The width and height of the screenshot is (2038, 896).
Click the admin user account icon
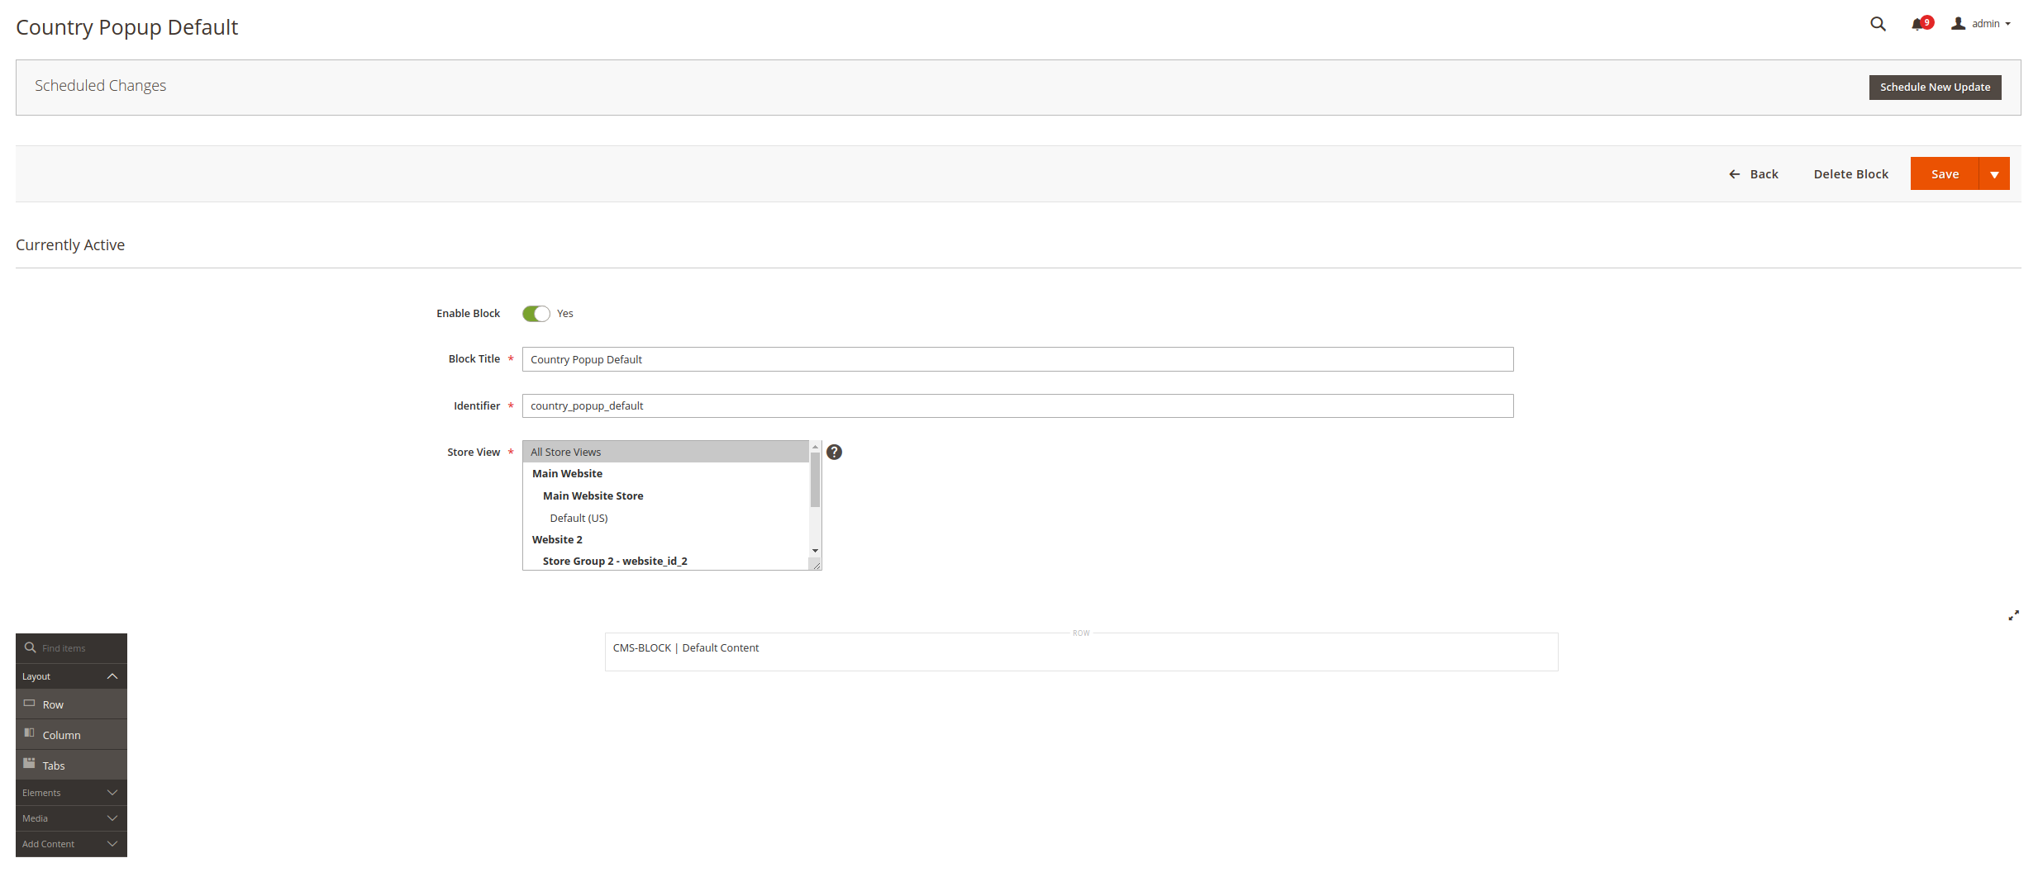click(x=1958, y=24)
